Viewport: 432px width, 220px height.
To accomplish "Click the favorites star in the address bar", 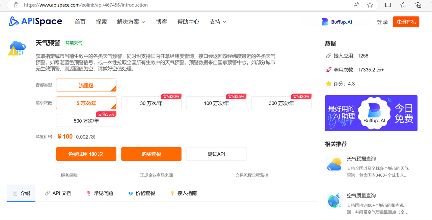I will click(x=370, y=5).
